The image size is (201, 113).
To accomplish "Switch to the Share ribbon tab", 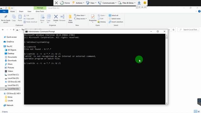I will pyautogui.click(x=21, y=11).
